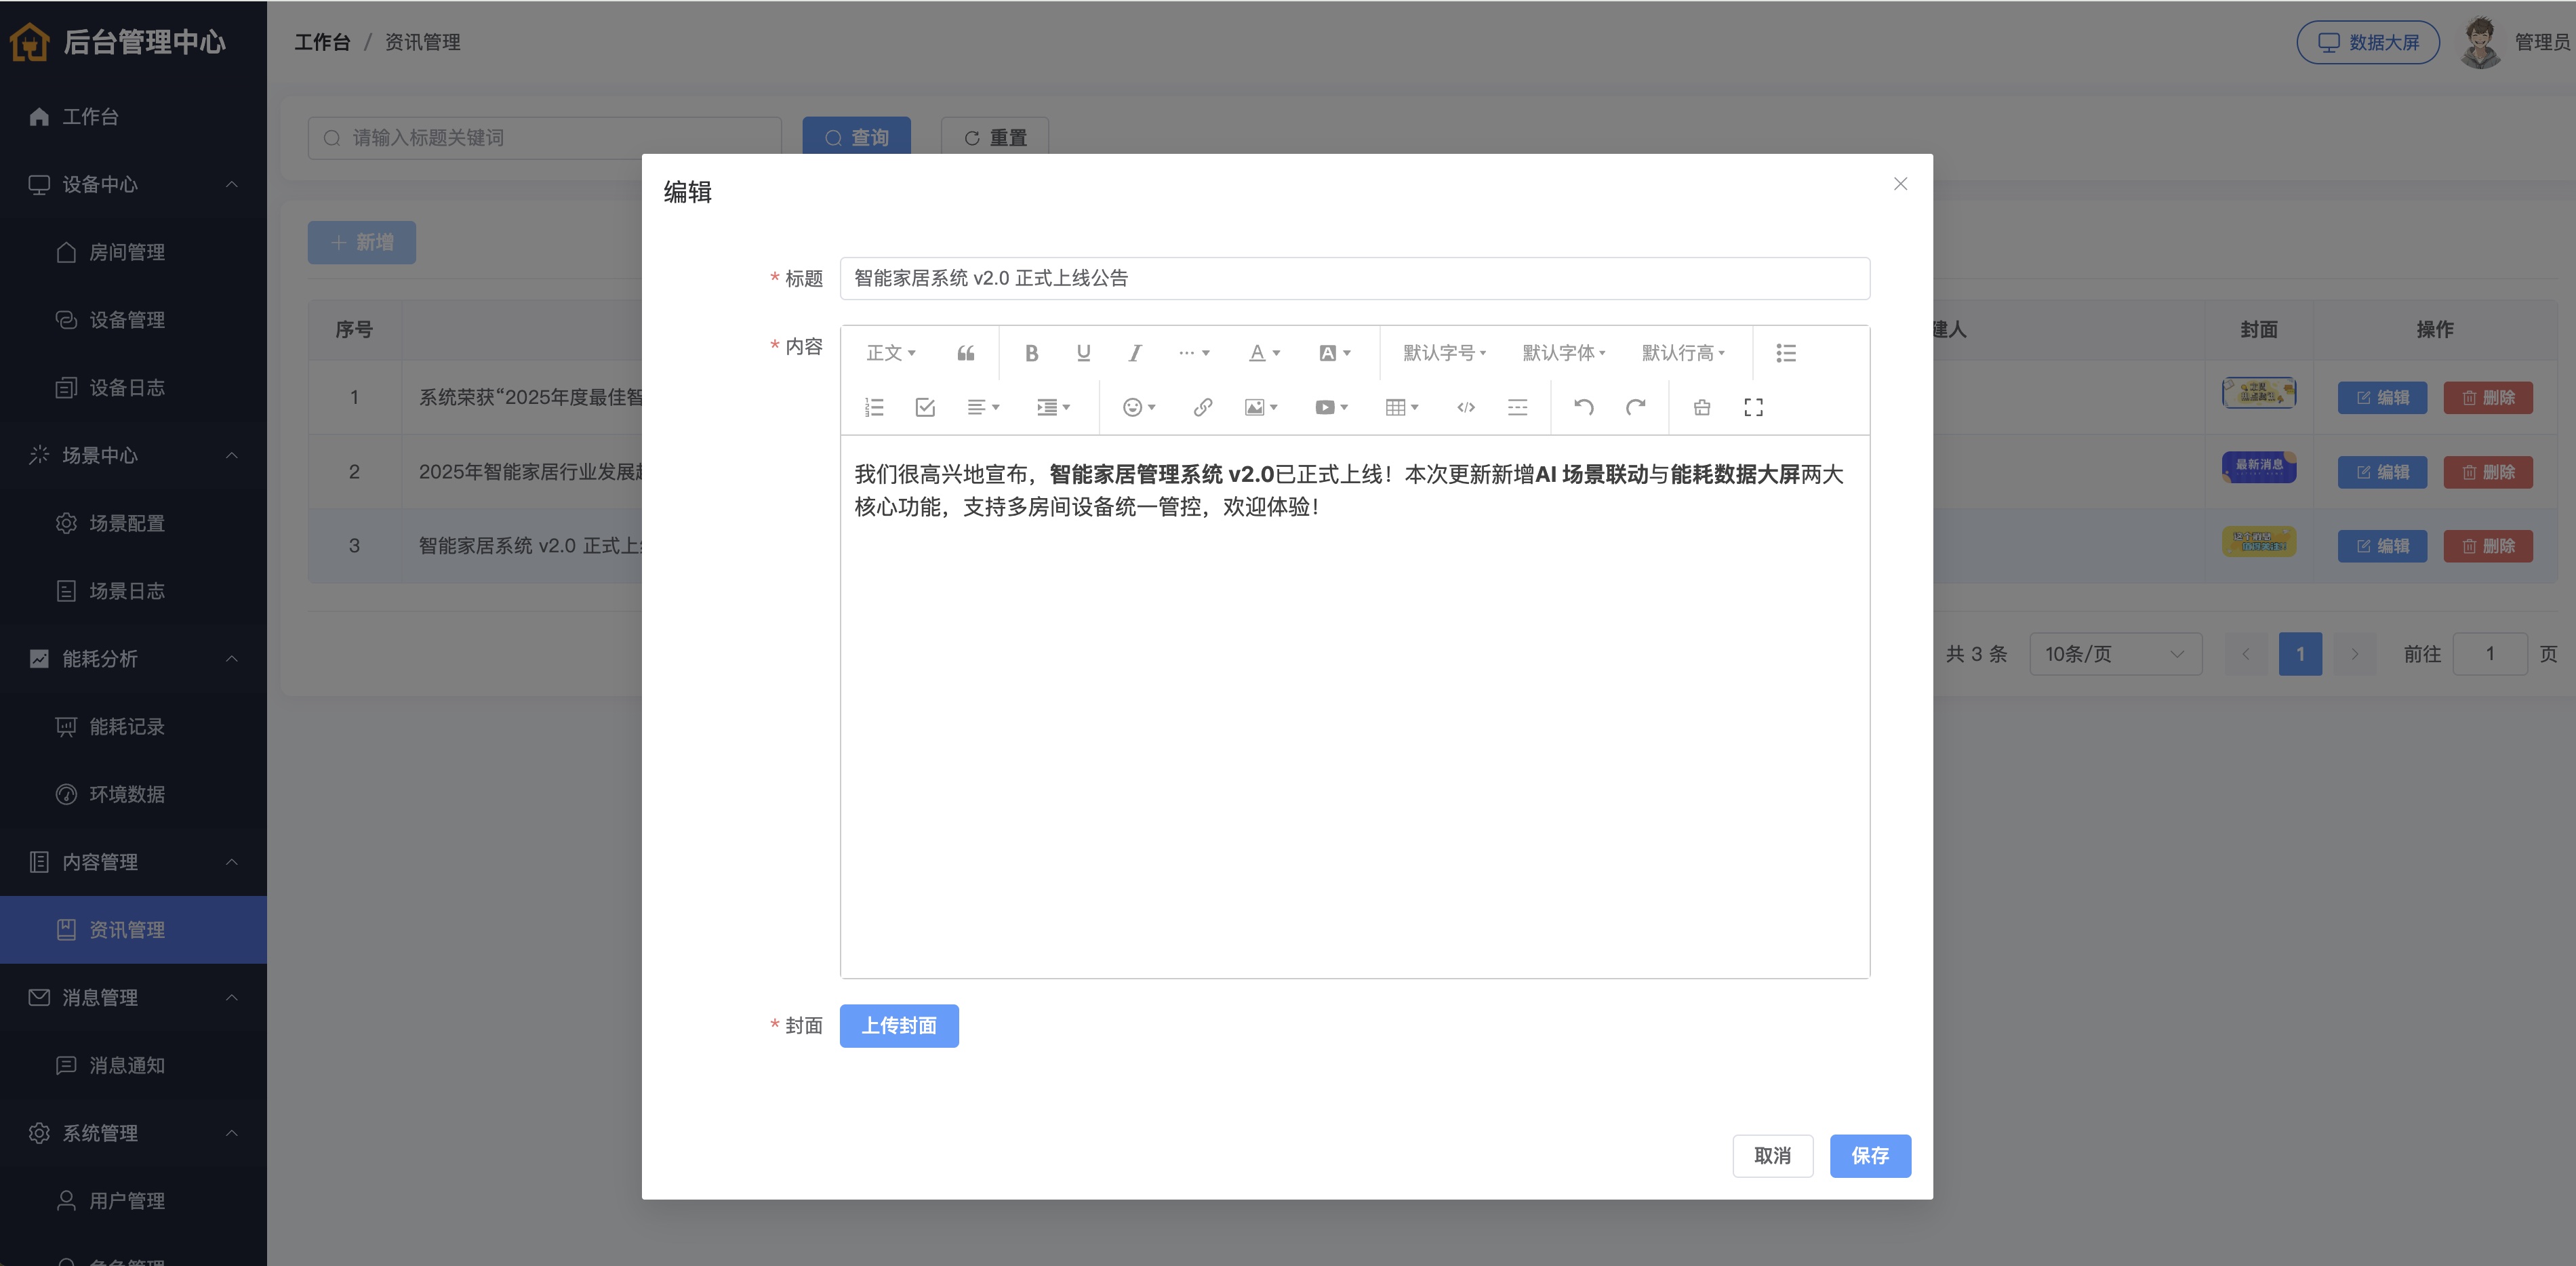This screenshot has width=2576, height=1266.
Task: Click 工作台 breadcrumb link
Action: pos(322,42)
